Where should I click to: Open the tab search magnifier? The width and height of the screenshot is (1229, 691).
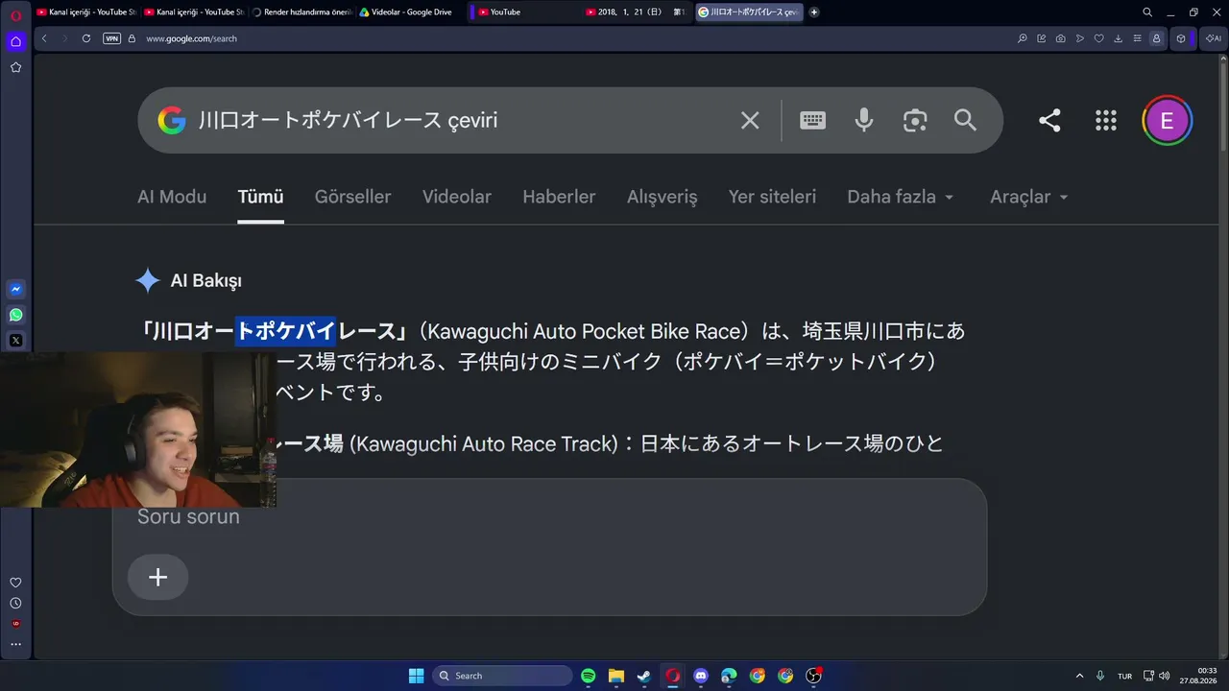1147,12
